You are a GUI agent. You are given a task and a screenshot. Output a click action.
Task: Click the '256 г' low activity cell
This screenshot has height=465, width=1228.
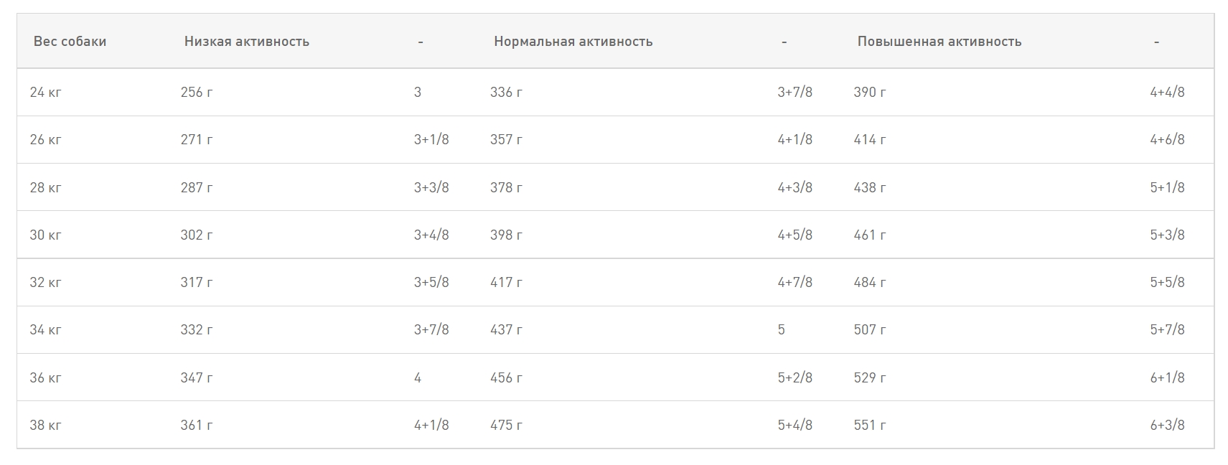coord(197,92)
